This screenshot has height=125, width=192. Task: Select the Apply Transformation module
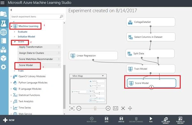click(x=39, y=47)
